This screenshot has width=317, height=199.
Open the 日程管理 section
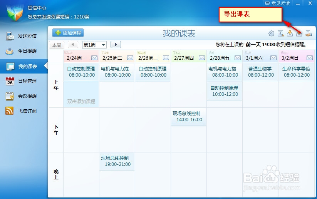click(24, 81)
